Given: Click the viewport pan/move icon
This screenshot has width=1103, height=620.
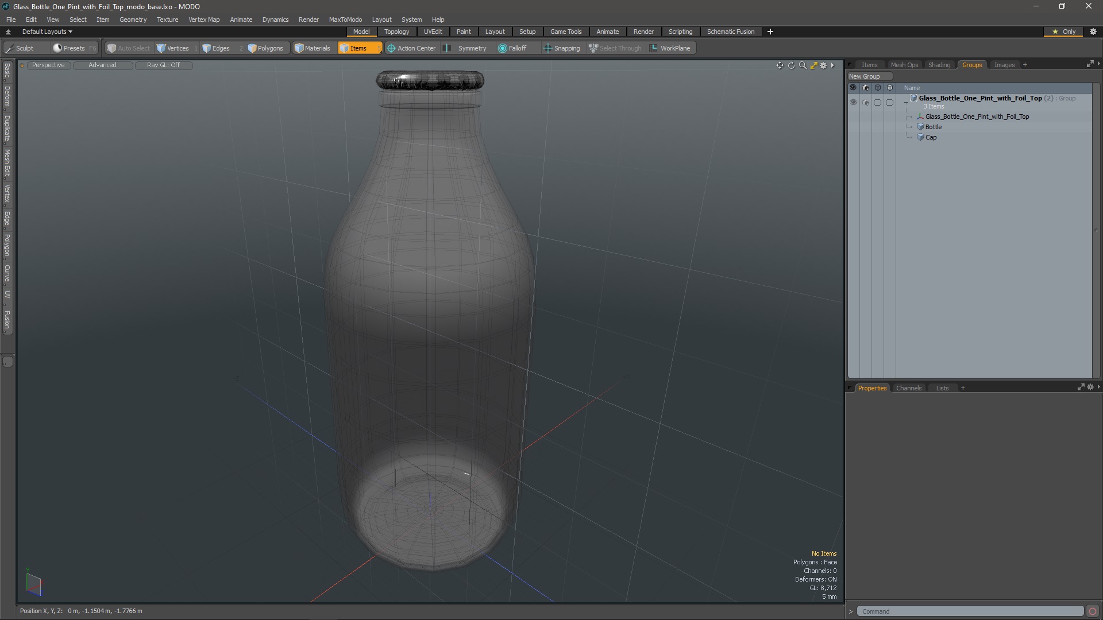Looking at the screenshot, I should coord(780,65).
